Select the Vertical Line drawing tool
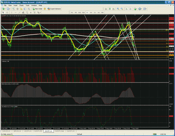The width and height of the screenshot is (175, 136). (12, 13)
